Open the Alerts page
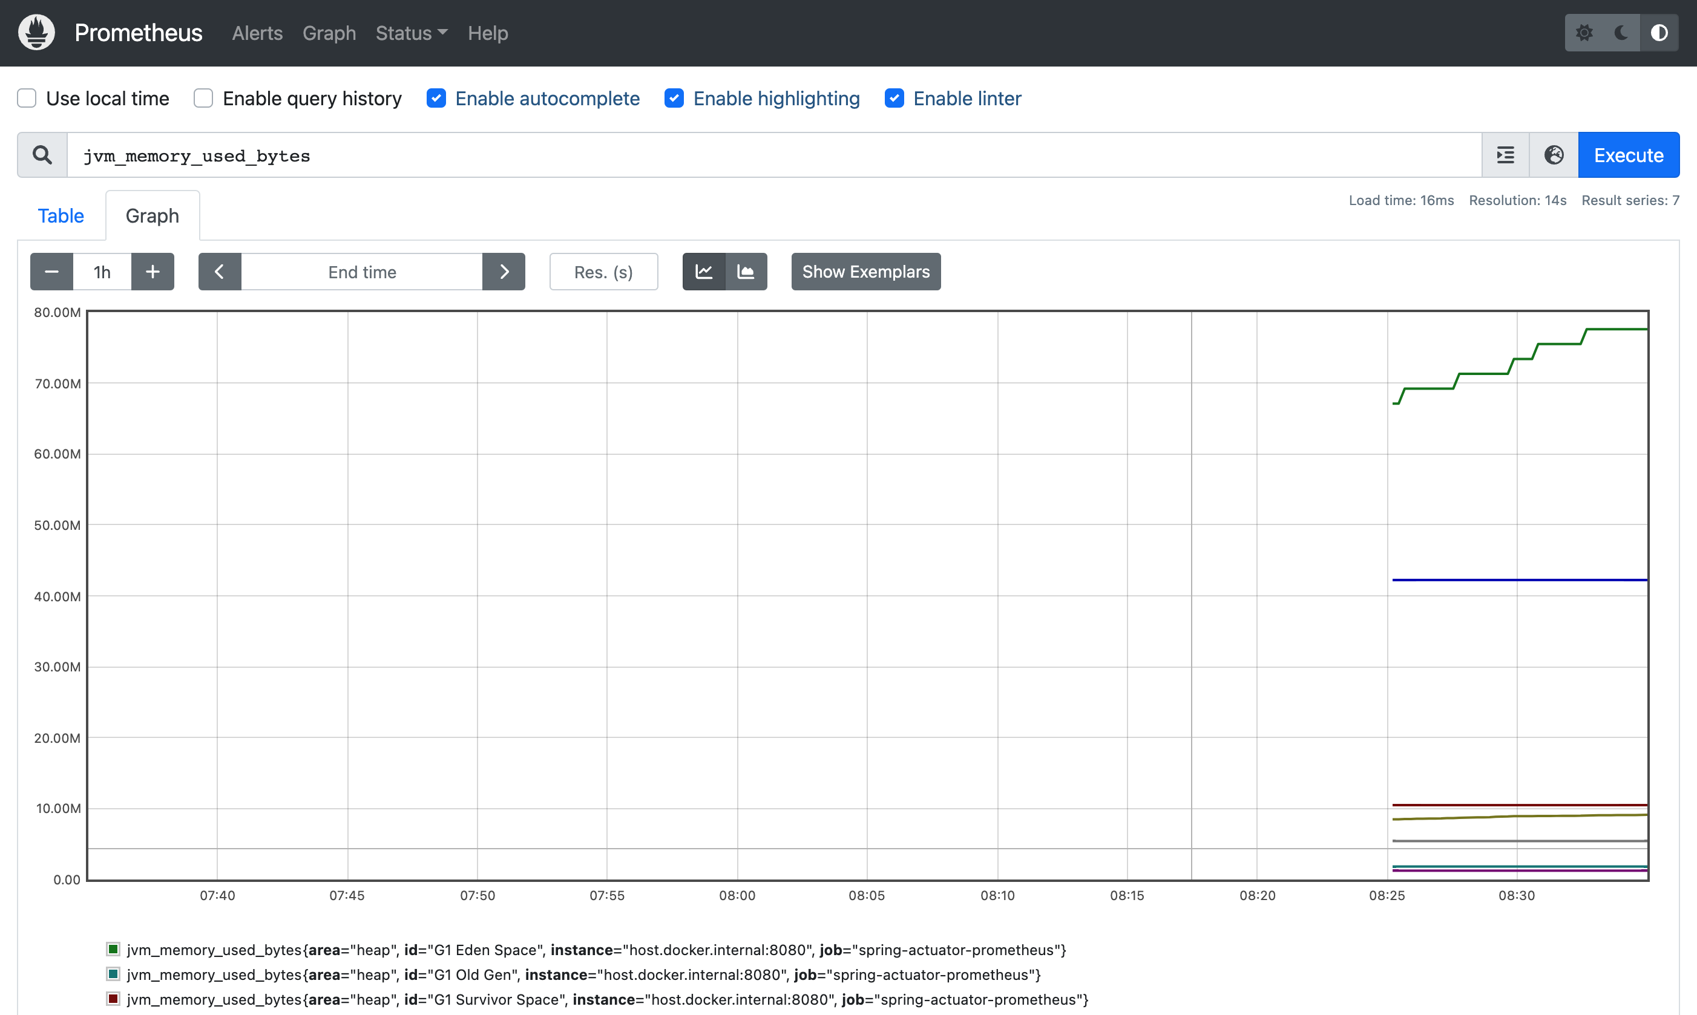The image size is (1697, 1015). click(x=257, y=33)
